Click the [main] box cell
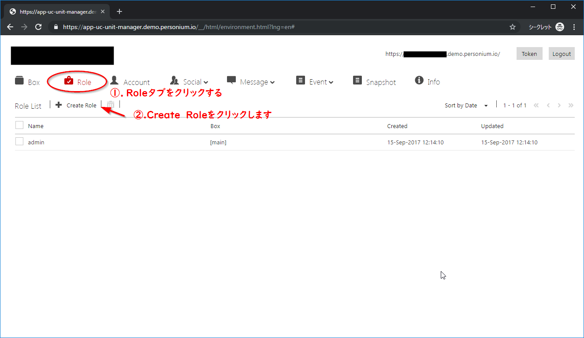Image resolution: width=584 pixels, height=338 pixels. click(218, 143)
